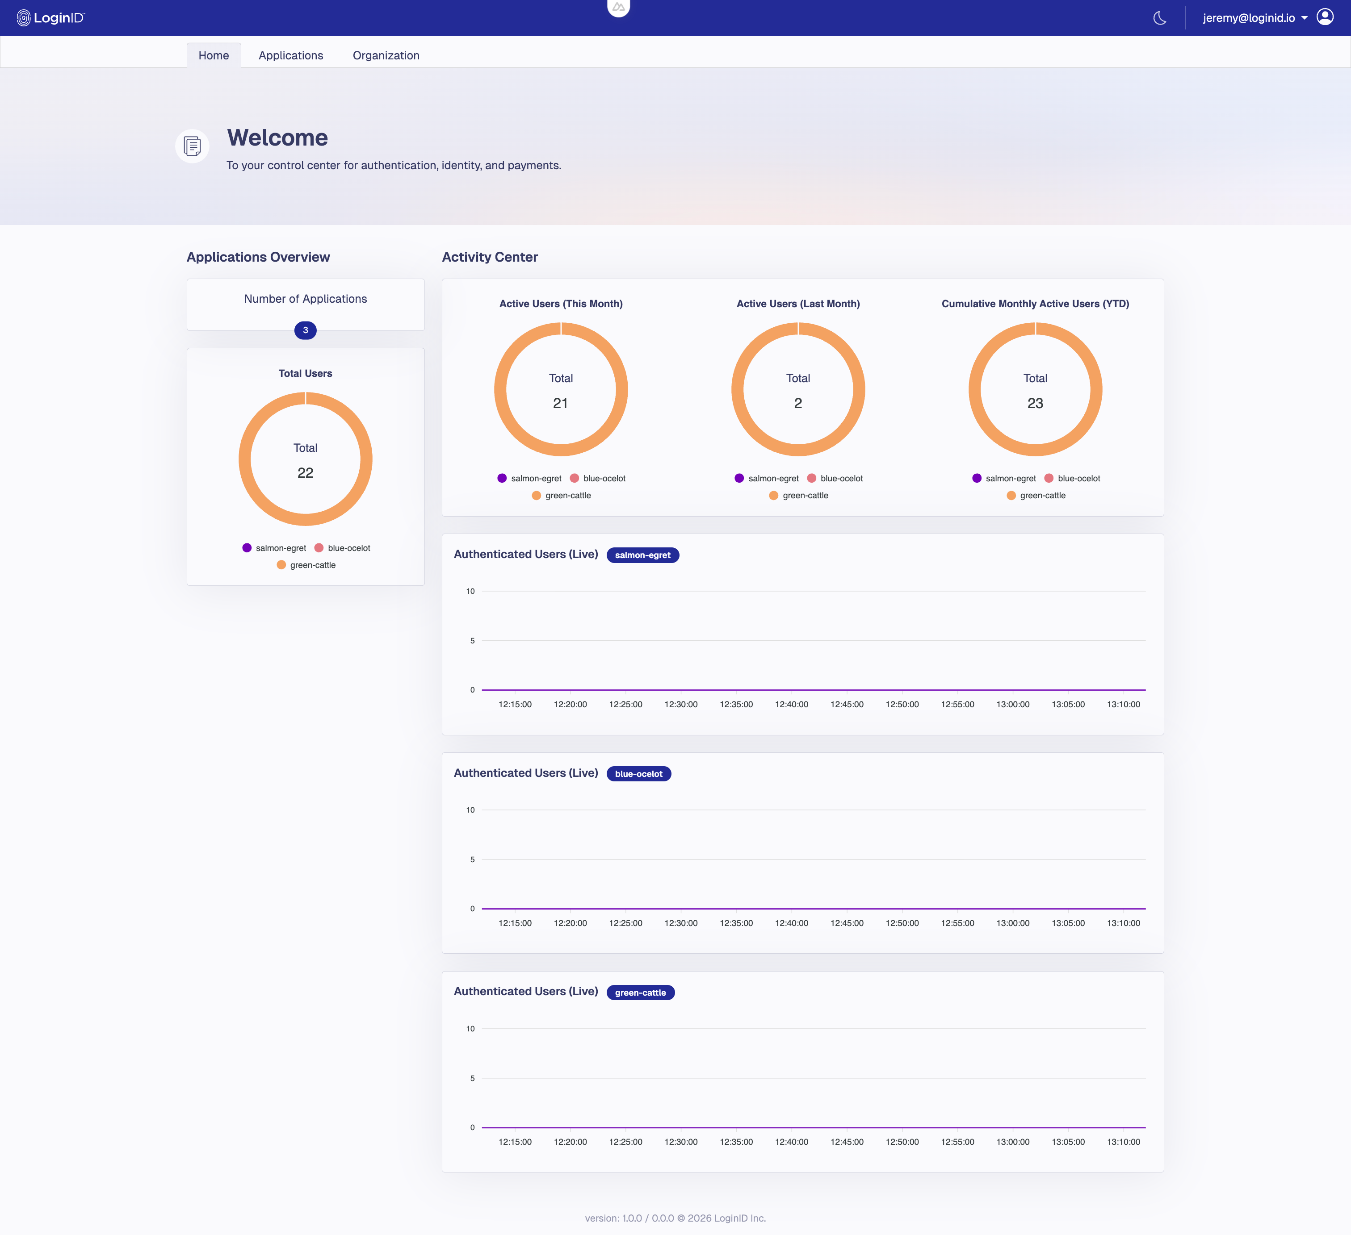The height and width of the screenshot is (1235, 1351).
Task: Toggle dark mode moon icon
Action: click(1159, 18)
